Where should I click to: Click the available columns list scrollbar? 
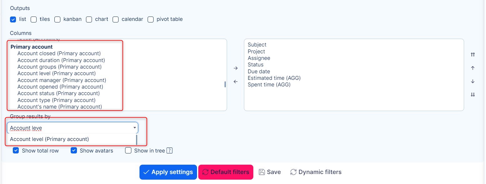click(x=225, y=84)
